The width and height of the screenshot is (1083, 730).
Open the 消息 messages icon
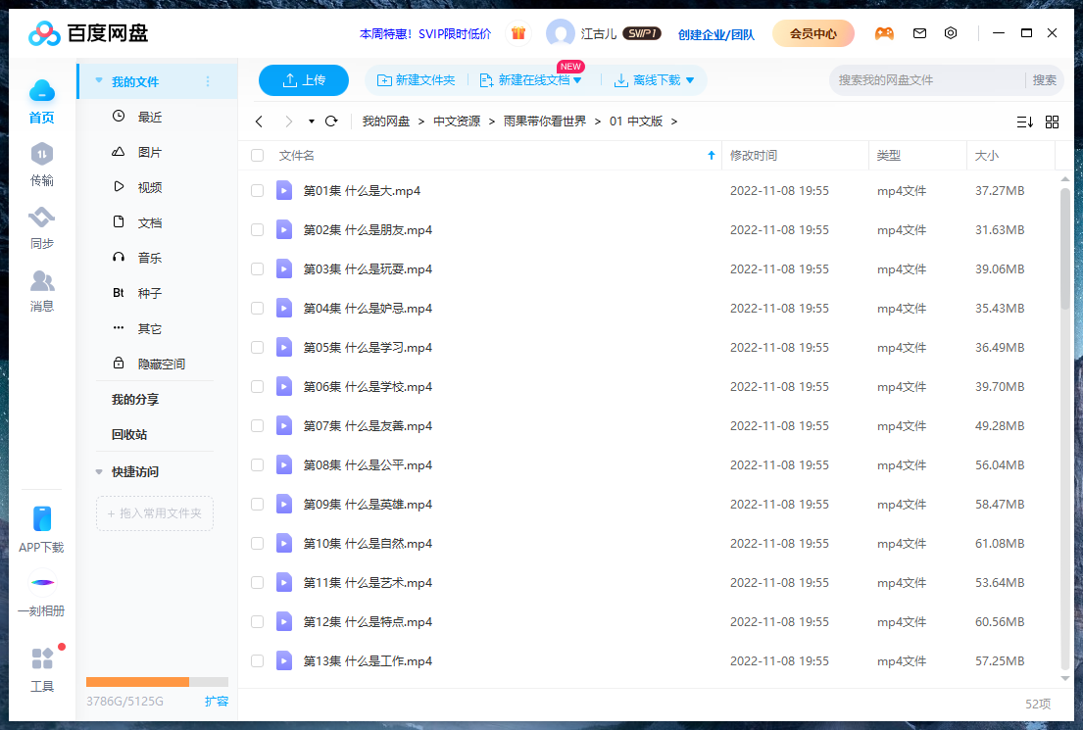[42, 280]
